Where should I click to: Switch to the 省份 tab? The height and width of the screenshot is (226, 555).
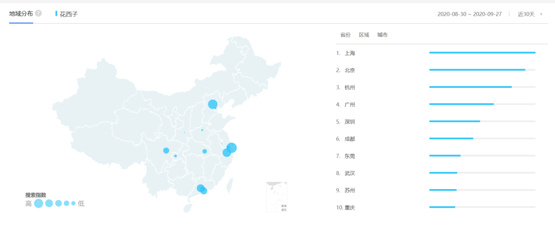pyautogui.click(x=345, y=34)
